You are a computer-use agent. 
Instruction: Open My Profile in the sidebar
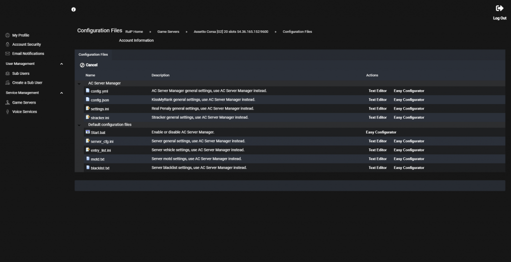pyautogui.click(x=20, y=35)
